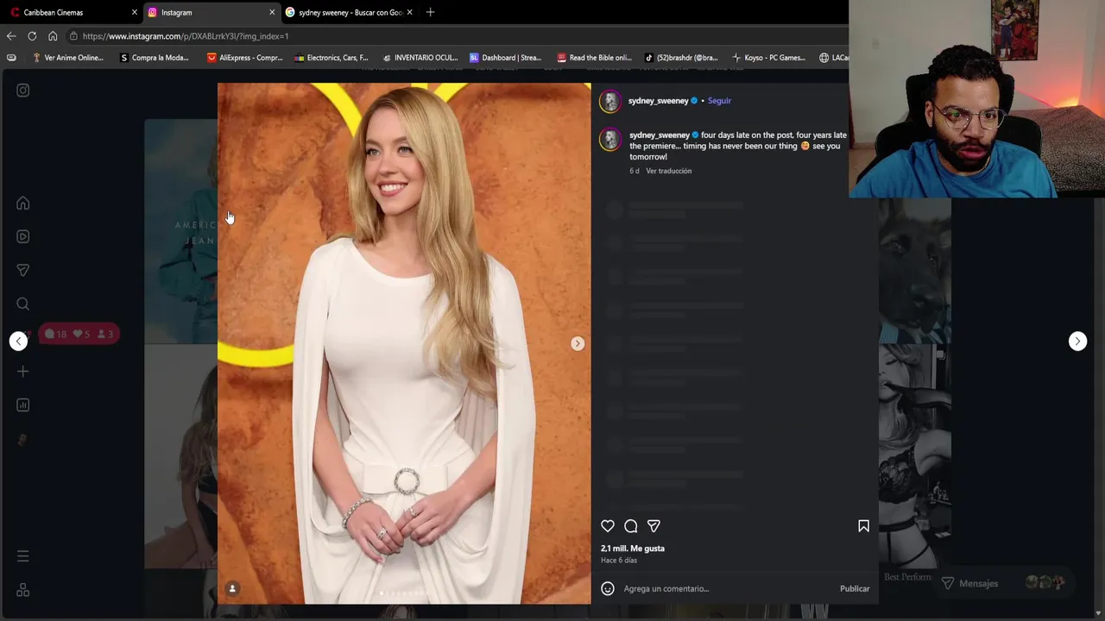Open Instagram home via logo icon
This screenshot has height=621, width=1105.
23,90
